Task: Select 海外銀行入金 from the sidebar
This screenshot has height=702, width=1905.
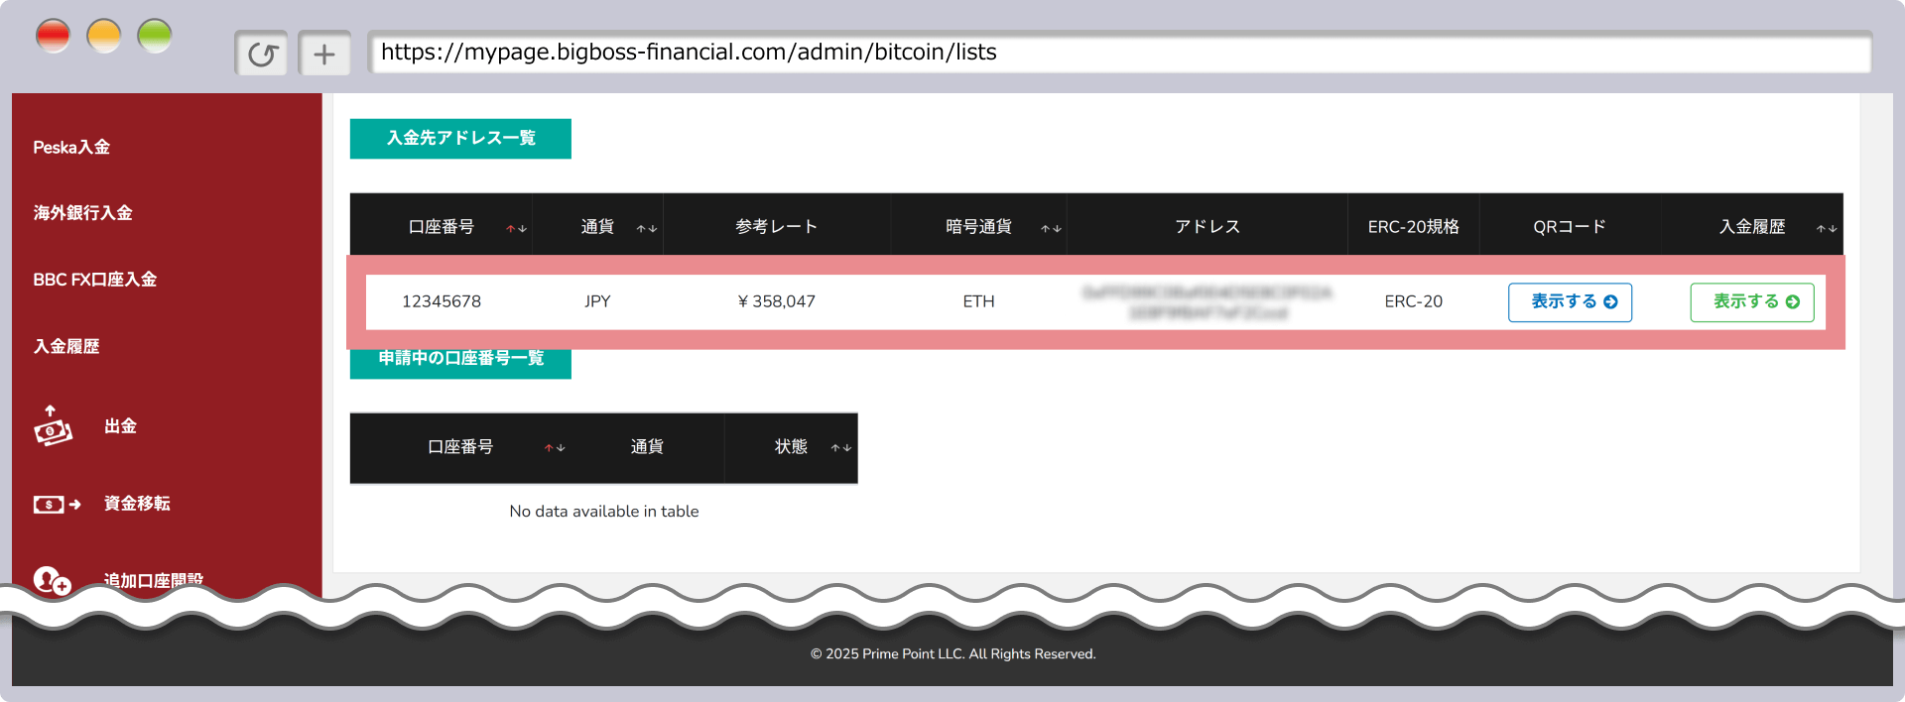Action: coord(82,213)
